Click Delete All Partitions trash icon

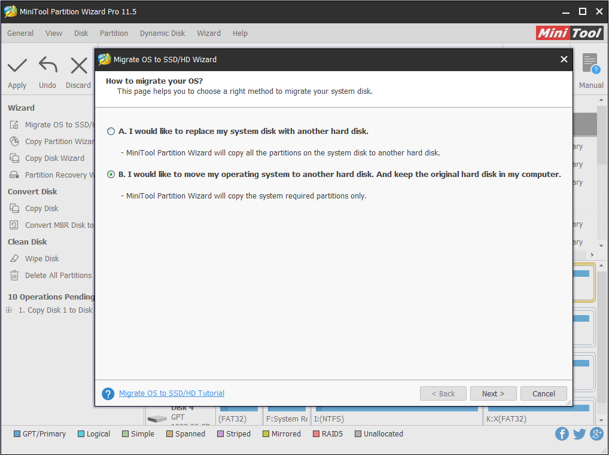[x=14, y=275]
